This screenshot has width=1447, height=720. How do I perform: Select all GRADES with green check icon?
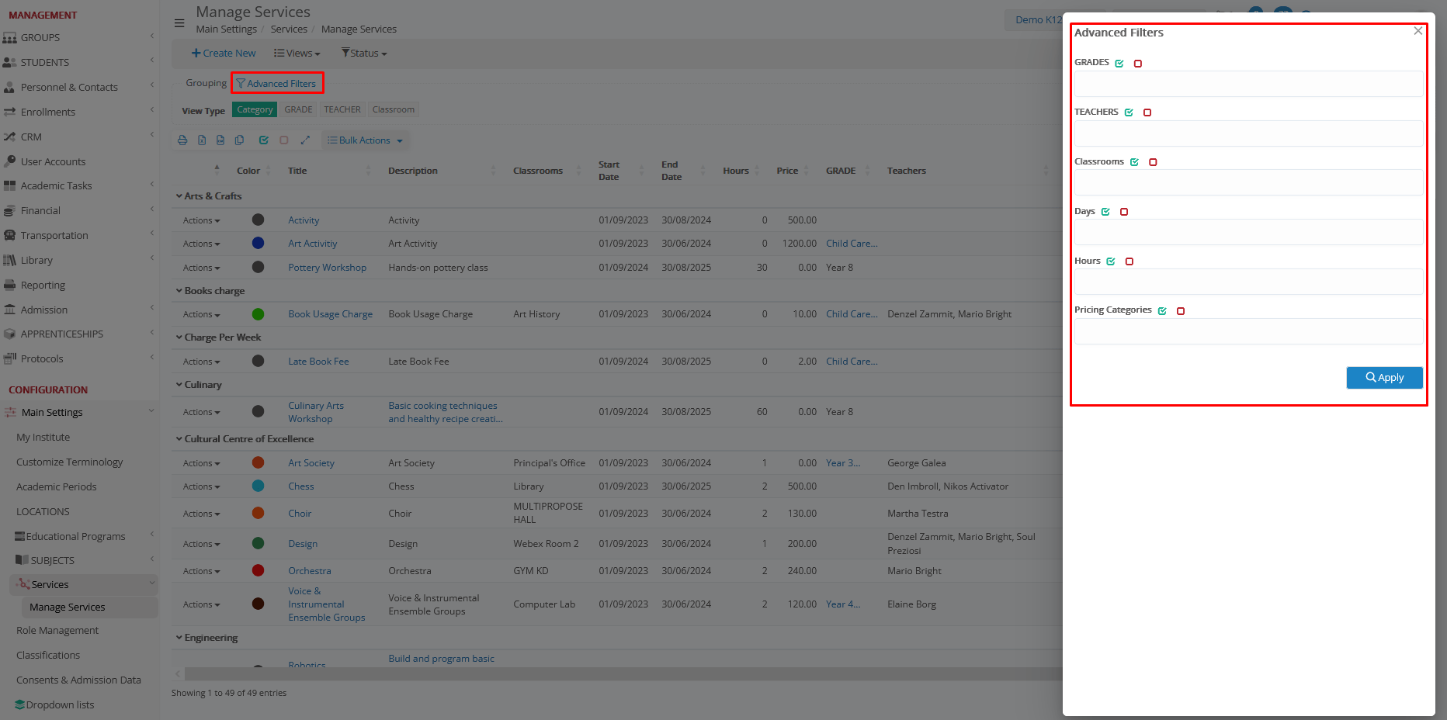pos(1119,64)
